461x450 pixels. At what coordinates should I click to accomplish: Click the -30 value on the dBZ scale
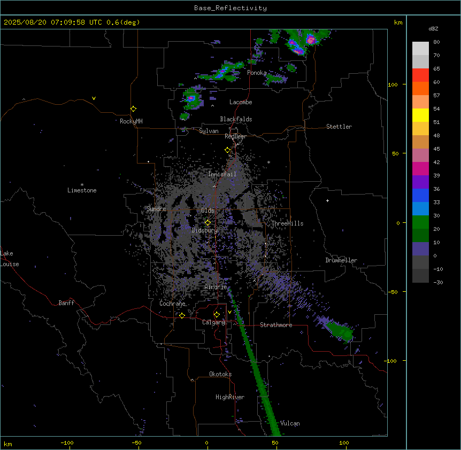tap(438, 283)
